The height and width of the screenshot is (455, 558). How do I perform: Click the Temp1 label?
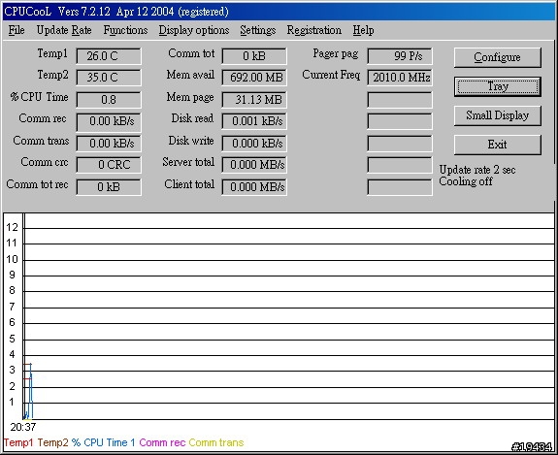[x=52, y=53]
